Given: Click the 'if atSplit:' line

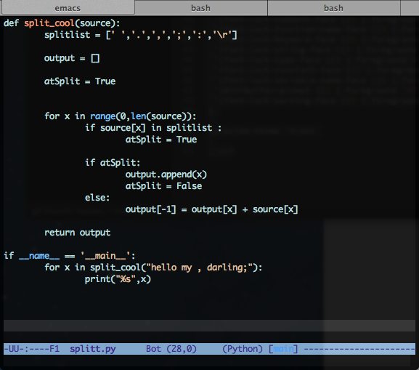Looking at the screenshot, I should click(113, 163).
